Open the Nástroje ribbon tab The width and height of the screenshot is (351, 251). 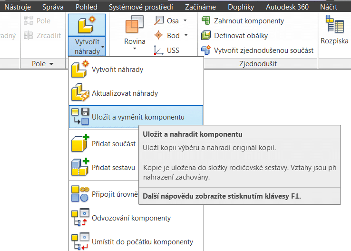coord(18,7)
